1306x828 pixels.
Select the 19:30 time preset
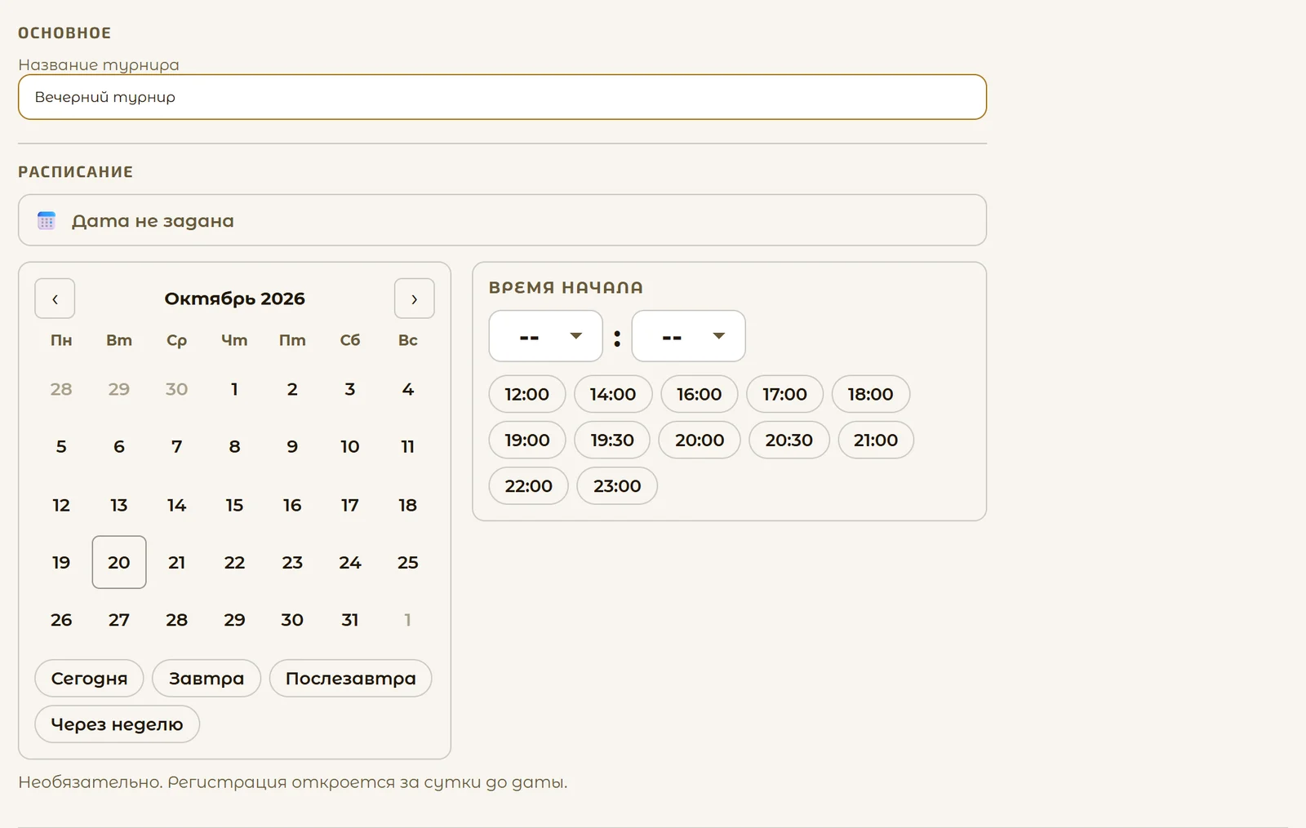[612, 440]
